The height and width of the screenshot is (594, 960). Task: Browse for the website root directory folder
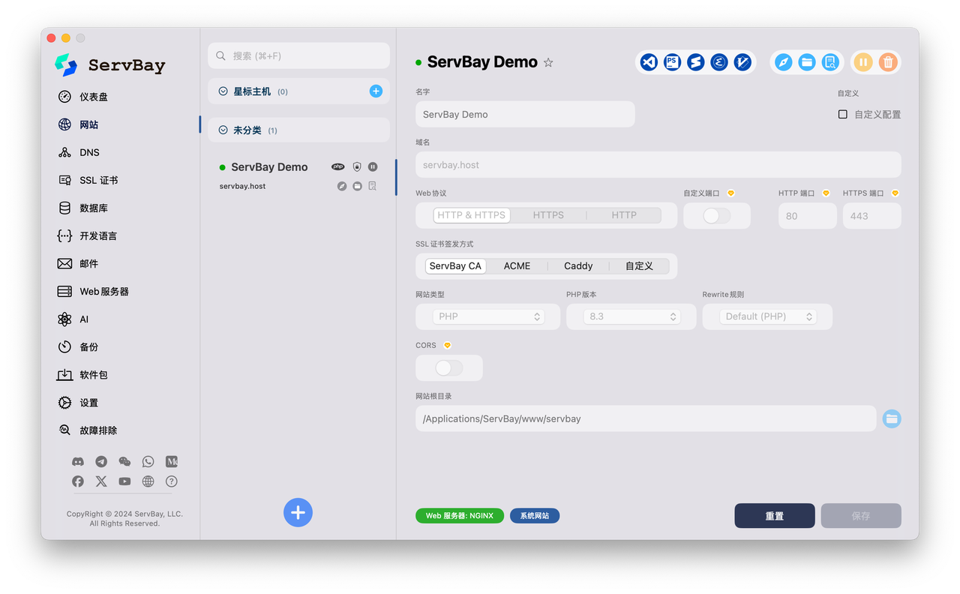pos(892,418)
